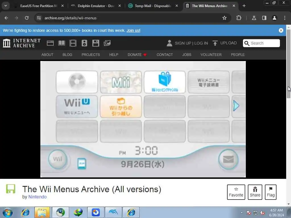Click the page vertical scrollbar thumb
This screenshot has height=218, width=291.
(288, 64)
